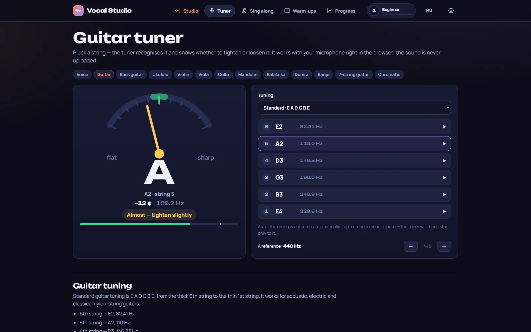Select the Mandolin instrument chip
Image resolution: width=531 pixels, height=332 pixels.
248,74
